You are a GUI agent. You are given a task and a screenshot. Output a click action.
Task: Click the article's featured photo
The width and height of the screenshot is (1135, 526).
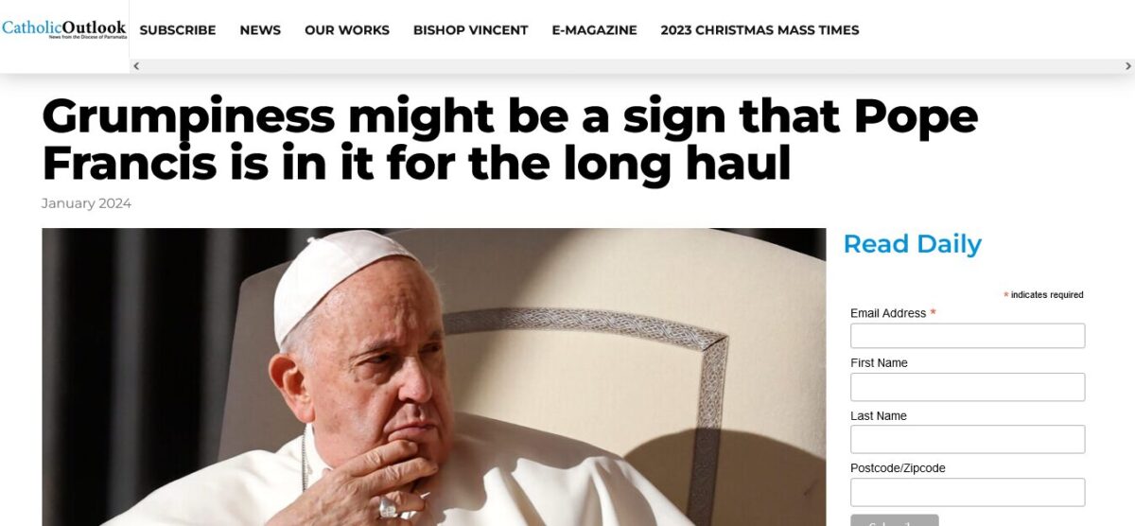(x=433, y=377)
